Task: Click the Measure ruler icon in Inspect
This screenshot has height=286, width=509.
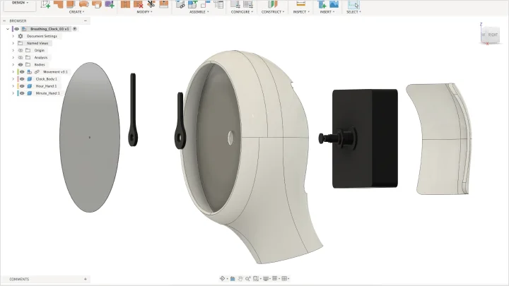Action: pyautogui.click(x=301, y=4)
